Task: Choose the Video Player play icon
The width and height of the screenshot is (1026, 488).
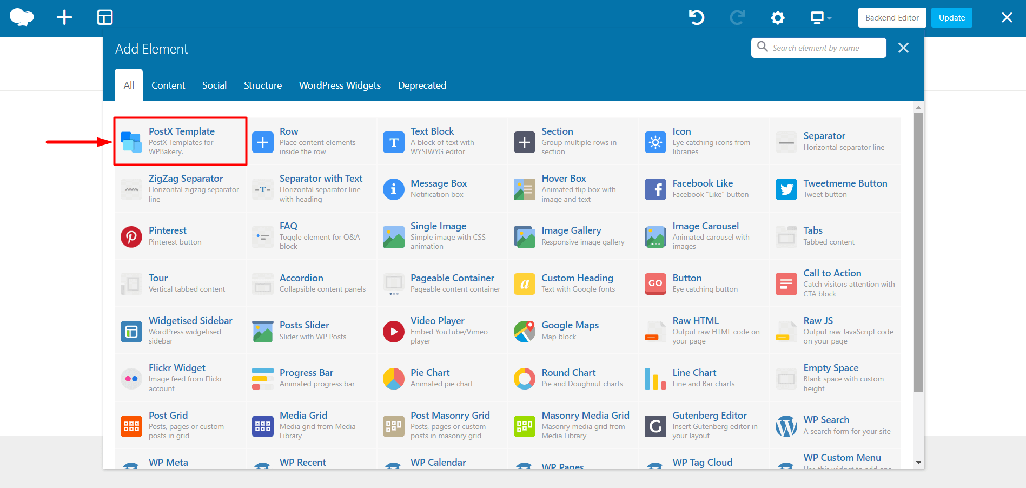Action: [394, 332]
